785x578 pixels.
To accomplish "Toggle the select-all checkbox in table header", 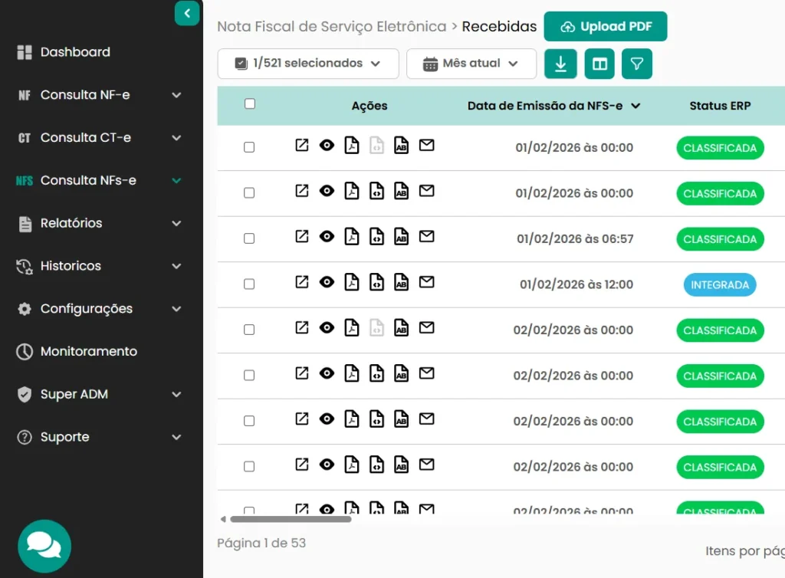I will [x=249, y=104].
